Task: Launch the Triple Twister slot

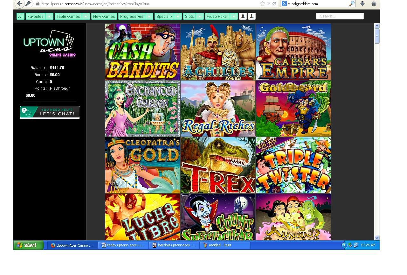Action: coord(293,165)
